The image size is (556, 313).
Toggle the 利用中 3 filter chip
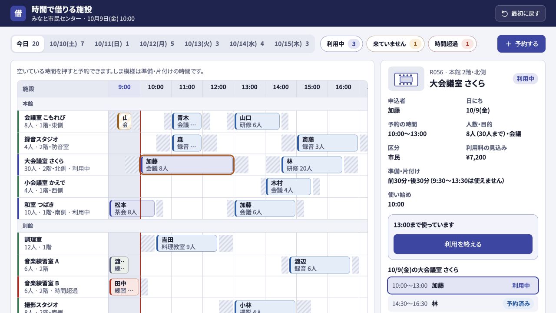(341, 44)
